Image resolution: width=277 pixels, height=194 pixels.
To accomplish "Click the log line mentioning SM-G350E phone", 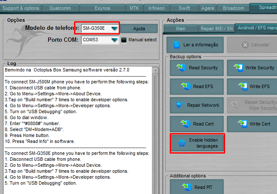I will 77,153.
